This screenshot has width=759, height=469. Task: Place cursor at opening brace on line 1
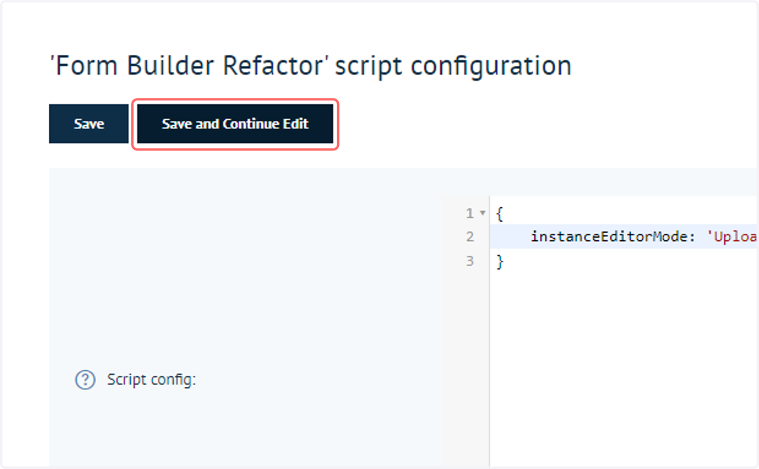[500, 214]
